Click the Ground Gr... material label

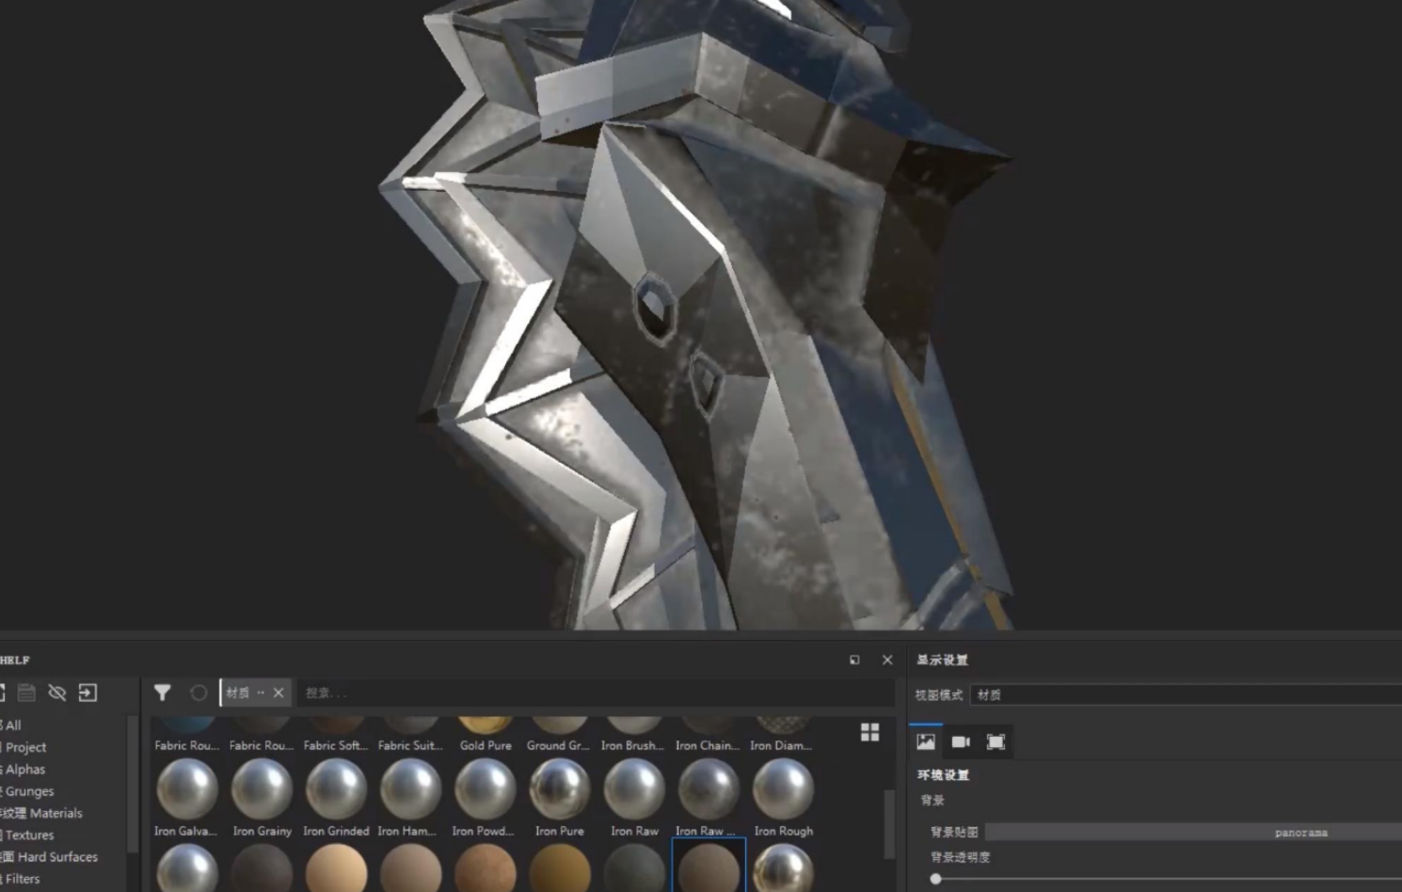[x=559, y=745]
